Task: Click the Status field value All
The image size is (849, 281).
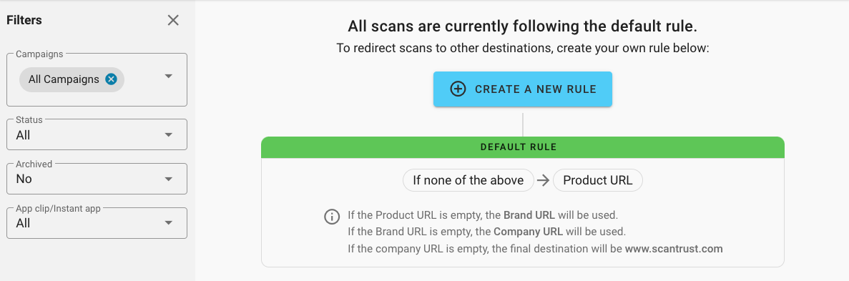Action: tap(24, 135)
